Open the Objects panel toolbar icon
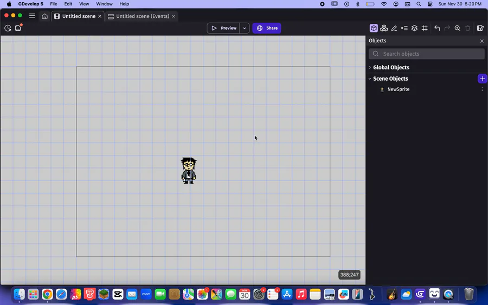 click(x=374, y=28)
